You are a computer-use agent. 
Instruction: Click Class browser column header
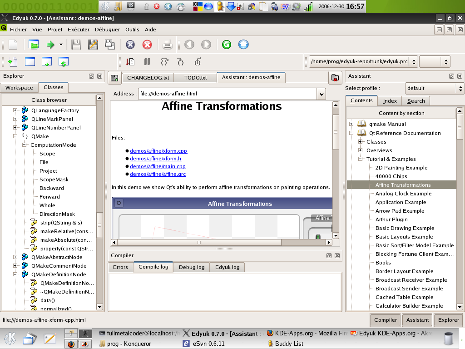(x=49, y=100)
